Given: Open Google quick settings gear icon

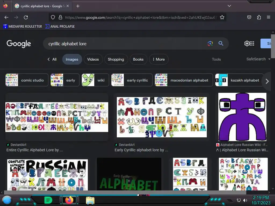Looking at the screenshot, I should [x=247, y=43].
